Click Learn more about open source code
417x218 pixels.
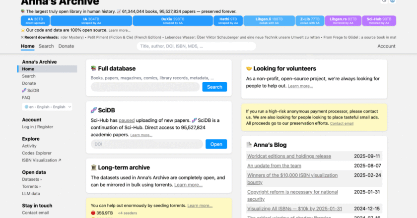click(120, 30)
